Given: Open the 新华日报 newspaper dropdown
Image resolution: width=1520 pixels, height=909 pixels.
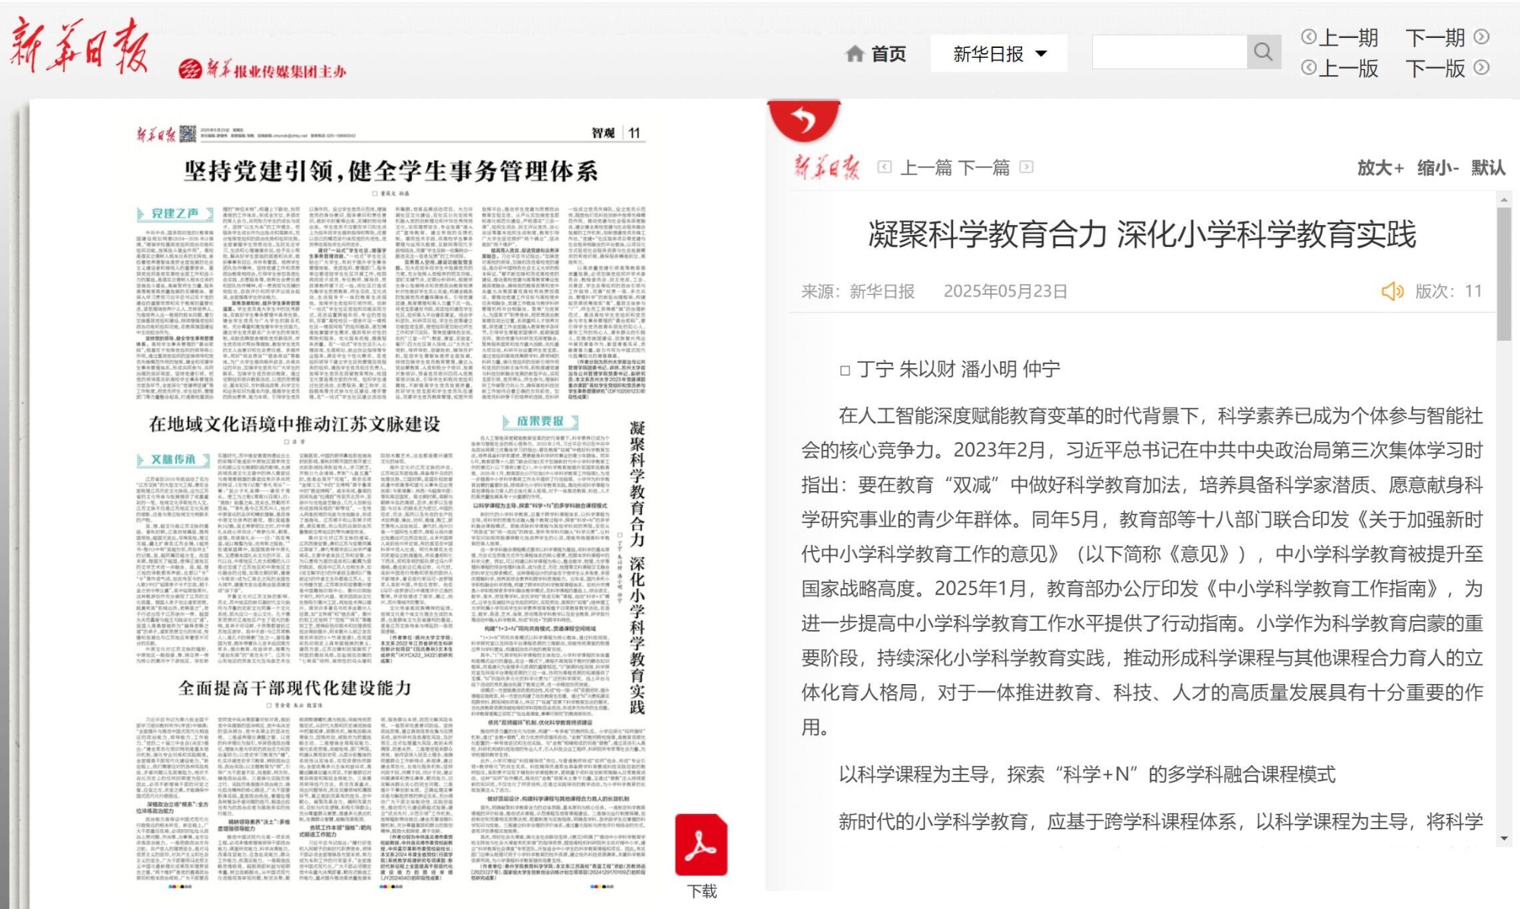Looking at the screenshot, I should pos(999,54).
